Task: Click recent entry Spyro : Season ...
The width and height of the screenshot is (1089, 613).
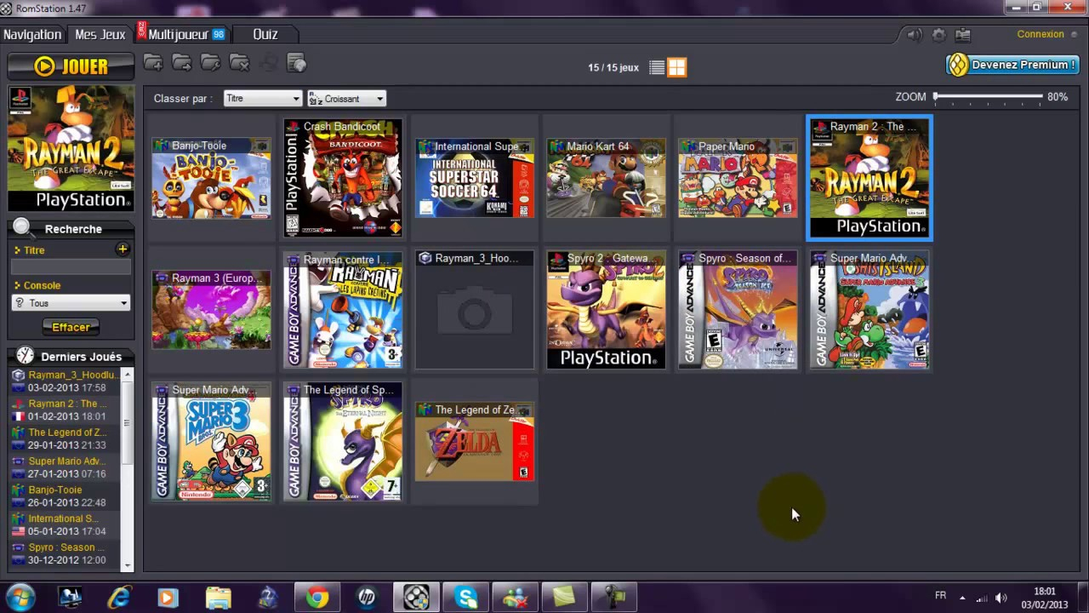Action: (66, 553)
